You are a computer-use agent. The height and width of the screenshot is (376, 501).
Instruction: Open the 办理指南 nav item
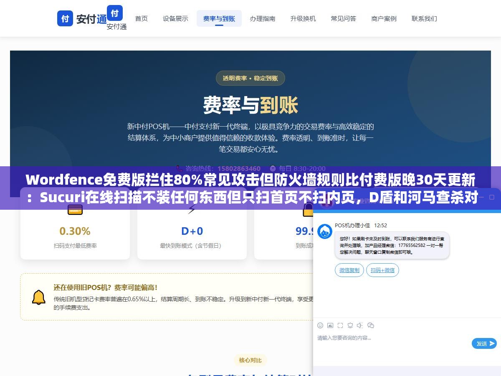tap(263, 18)
